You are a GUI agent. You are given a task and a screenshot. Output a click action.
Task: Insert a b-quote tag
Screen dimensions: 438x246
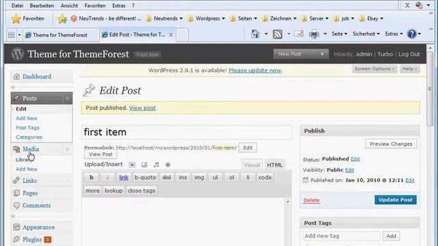coord(145,178)
